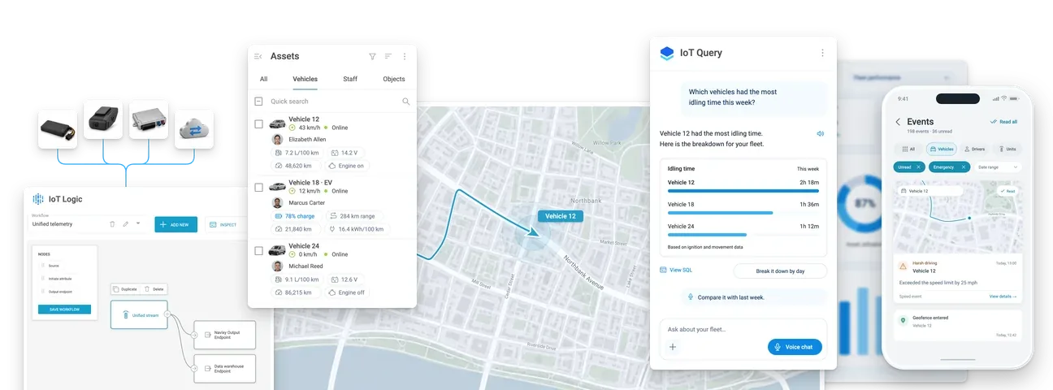Open the Assets sort icon
The image size is (1053, 390).
(x=388, y=56)
